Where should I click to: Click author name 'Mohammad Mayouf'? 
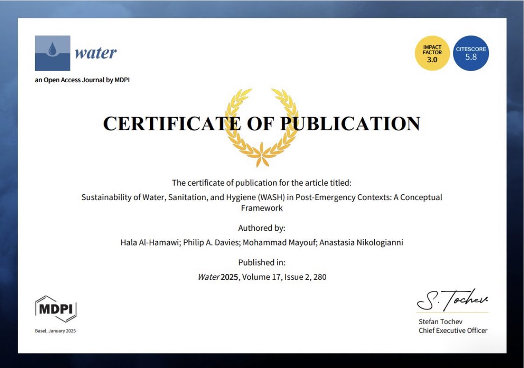tap(280, 242)
